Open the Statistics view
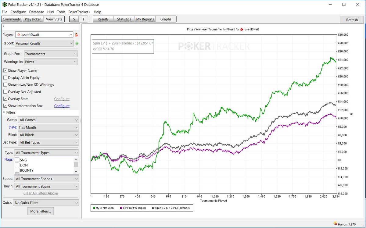 point(124,19)
